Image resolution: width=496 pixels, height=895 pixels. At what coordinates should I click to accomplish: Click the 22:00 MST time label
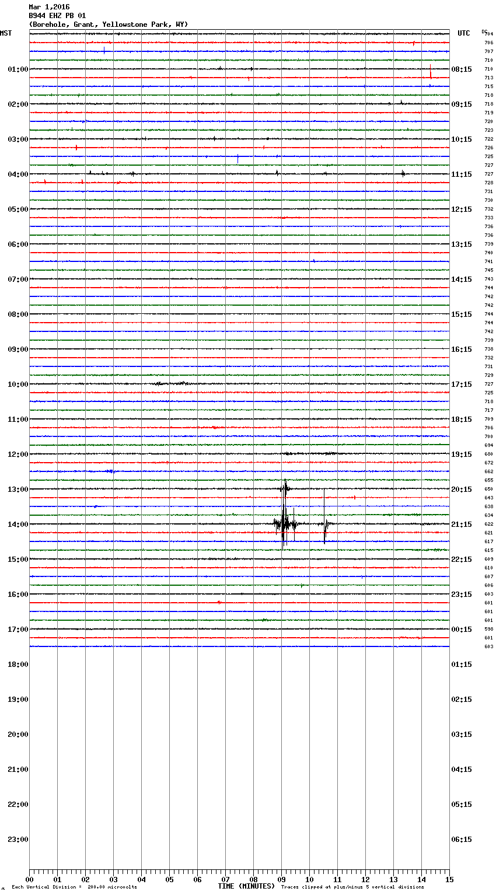18,805
